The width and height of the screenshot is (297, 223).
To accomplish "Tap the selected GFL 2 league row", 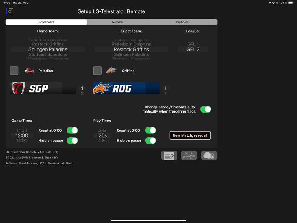I will coord(193,49).
